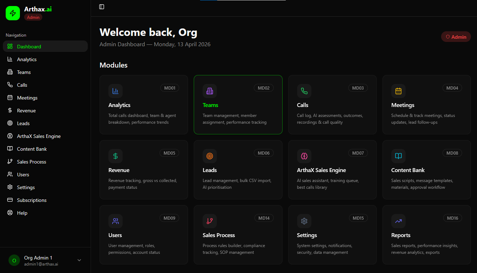
Task: Toggle the sidebar collapse icon
Action: point(102,7)
